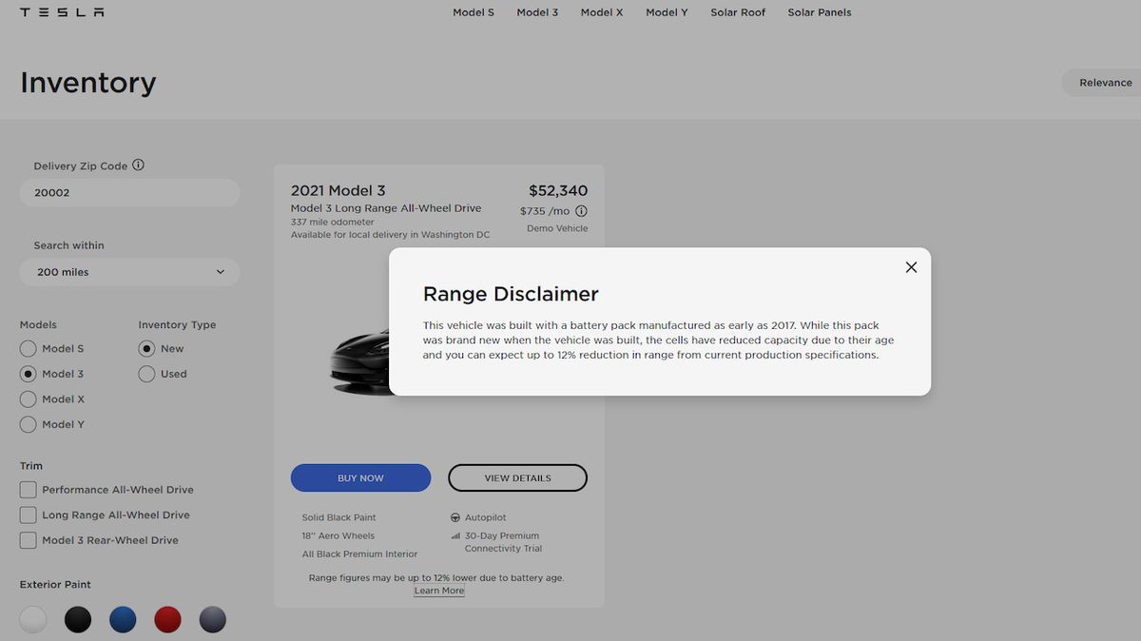
Task: Open Model Y menu item
Action: (x=667, y=12)
